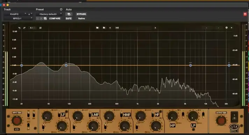Open the Preset settings circular menu icon
The height and width of the screenshot is (135, 249).
pos(61,9)
